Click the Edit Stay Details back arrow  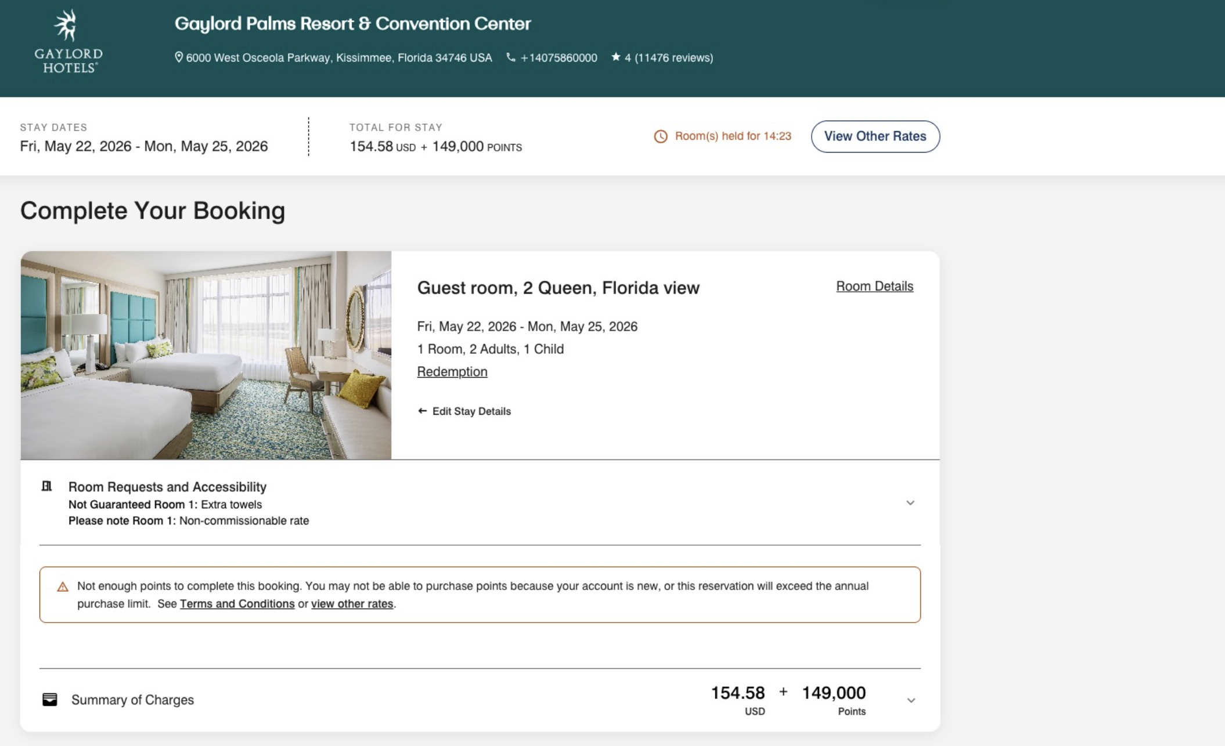tap(422, 411)
